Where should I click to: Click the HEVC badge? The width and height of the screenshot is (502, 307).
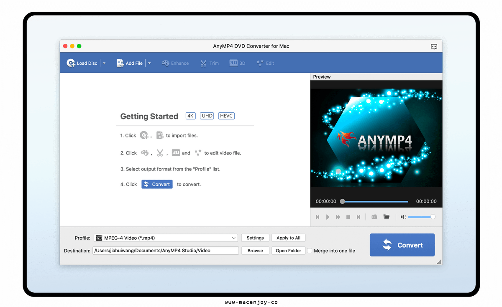coord(226,116)
